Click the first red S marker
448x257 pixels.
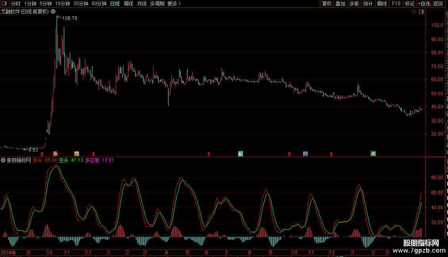(42, 154)
